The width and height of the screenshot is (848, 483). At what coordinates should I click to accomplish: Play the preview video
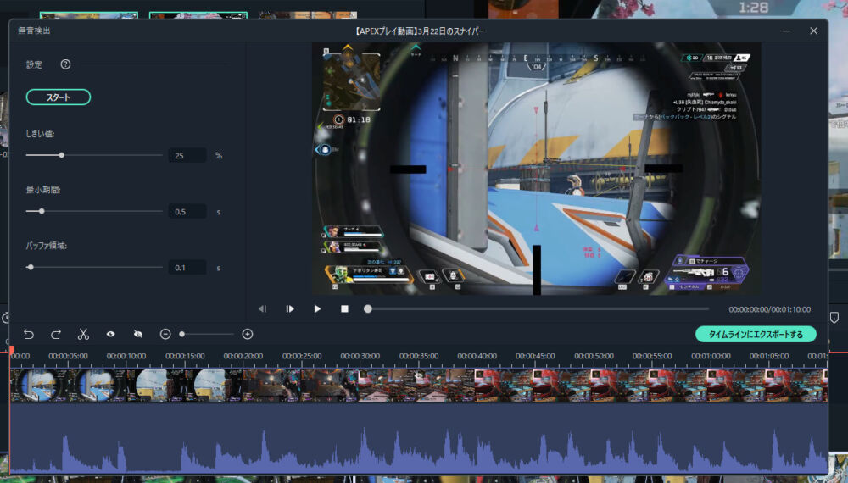317,309
